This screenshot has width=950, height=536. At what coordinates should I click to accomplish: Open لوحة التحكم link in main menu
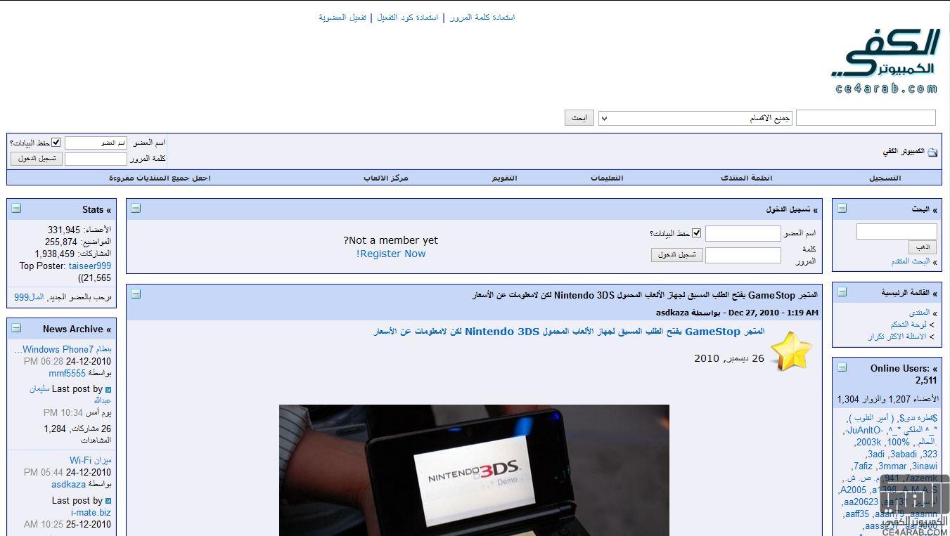pos(909,325)
